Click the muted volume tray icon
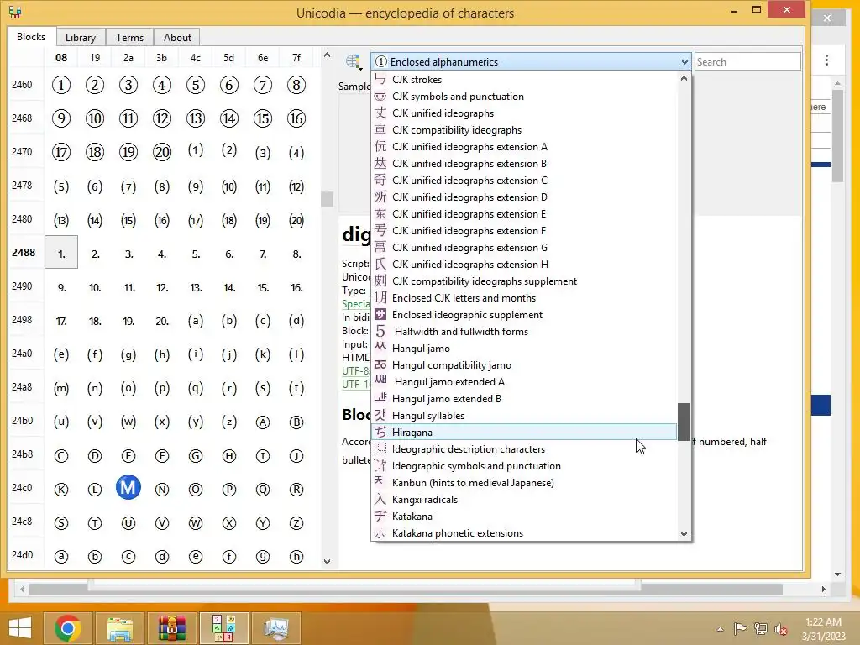The height and width of the screenshot is (645, 860). point(780,629)
